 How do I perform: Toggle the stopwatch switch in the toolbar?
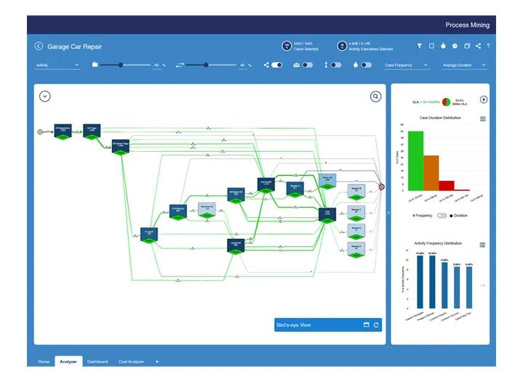(x=366, y=65)
